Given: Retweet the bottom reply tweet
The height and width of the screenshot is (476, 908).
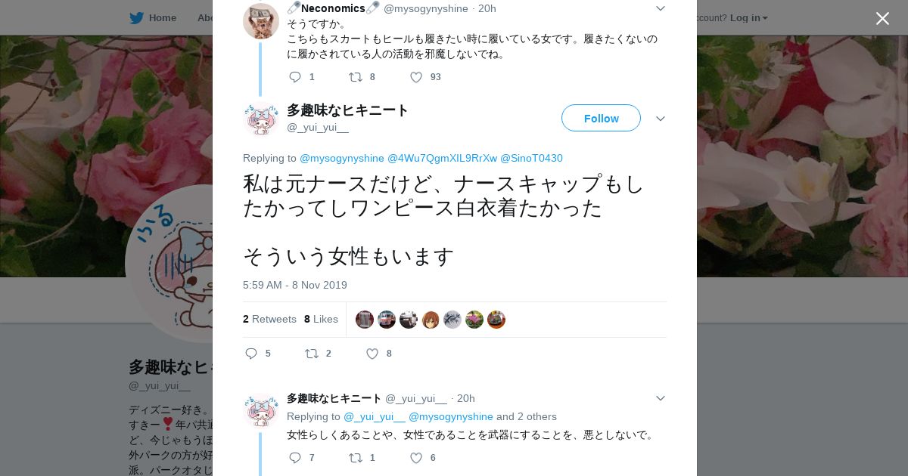Looking at the screenshot, I should pyautogui.click(x=355, y=458).
